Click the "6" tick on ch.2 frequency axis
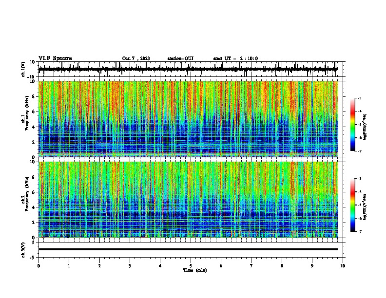Viewport: 386px width, 298px height. pos(34,192)
